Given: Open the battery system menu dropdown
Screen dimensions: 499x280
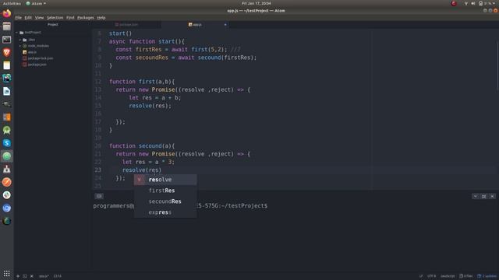Looking at the screenshot, I should click(x=487, y=3).
